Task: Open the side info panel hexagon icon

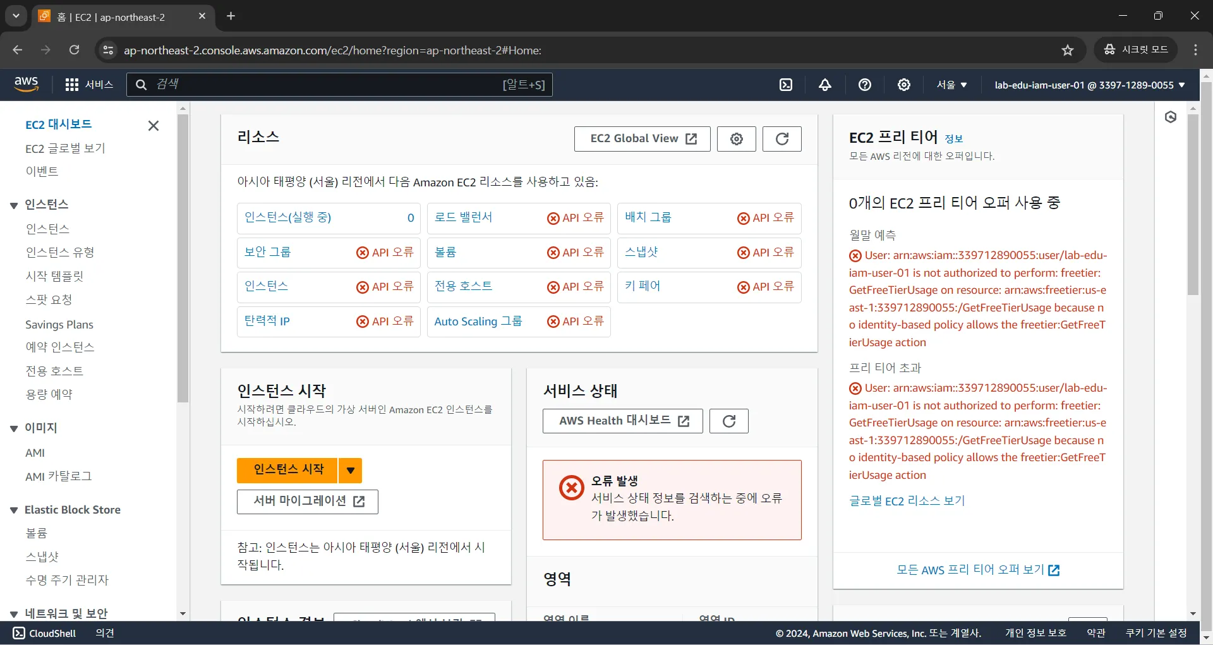Action: [1171, 117]
